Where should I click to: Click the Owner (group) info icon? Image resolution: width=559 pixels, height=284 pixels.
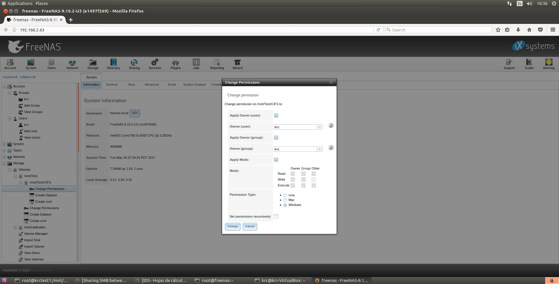tap(331, 148)
